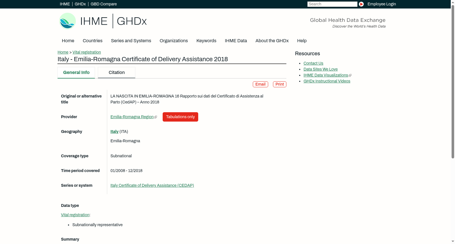Open Vital registration link under Data type
Image resolution: width=455 pixels, height=244 pixels.
[x=75, y=215]
